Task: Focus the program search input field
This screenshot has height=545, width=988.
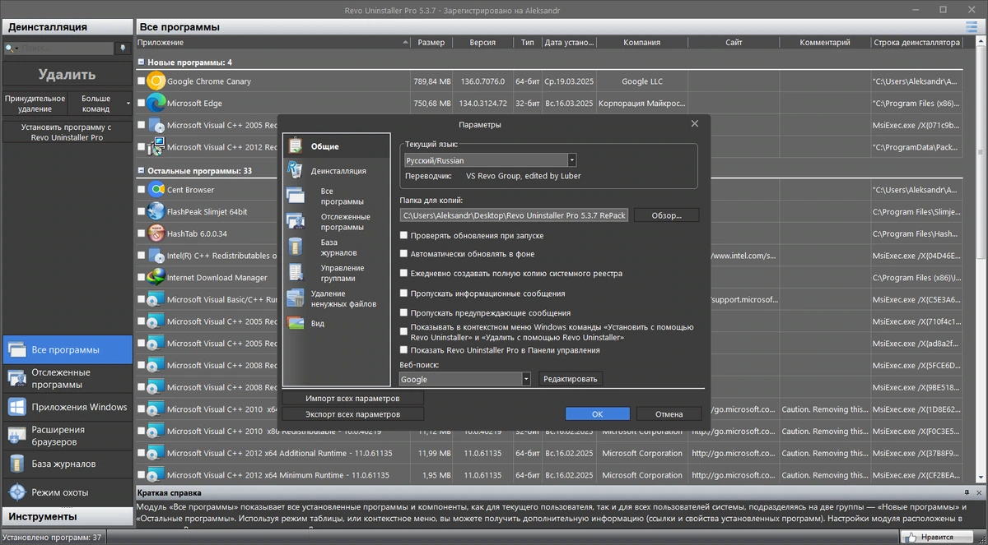Action: pyautogui.click(x=66, y=48)
